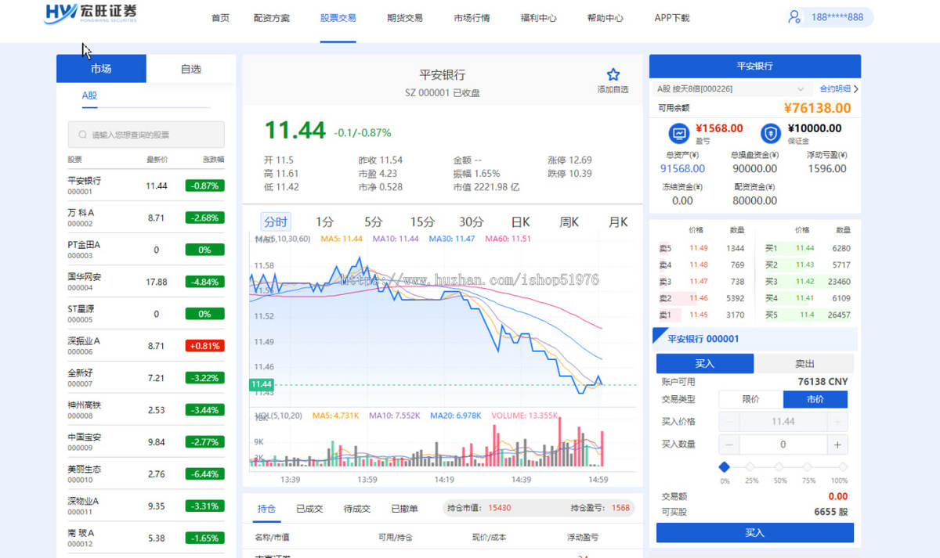This screenshot has width=940, height=558.
Task: Open 市场行情 menu
Action: click(x=472, y=17)
